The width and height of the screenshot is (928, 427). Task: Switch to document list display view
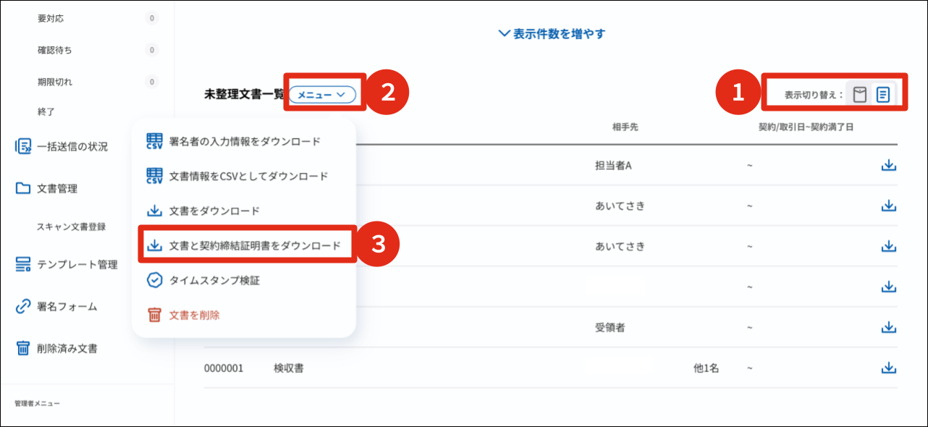pyautogui.click(x=883, y=95)
